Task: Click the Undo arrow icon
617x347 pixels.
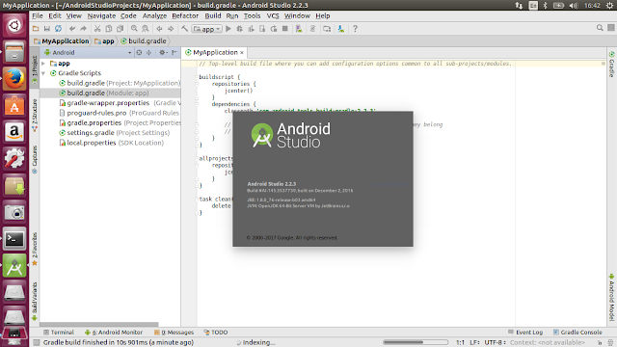Action: pos(72,29)
